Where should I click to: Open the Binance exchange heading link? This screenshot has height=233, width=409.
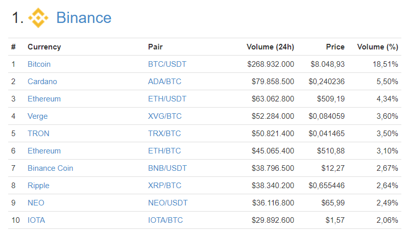[x=84, y=18]
